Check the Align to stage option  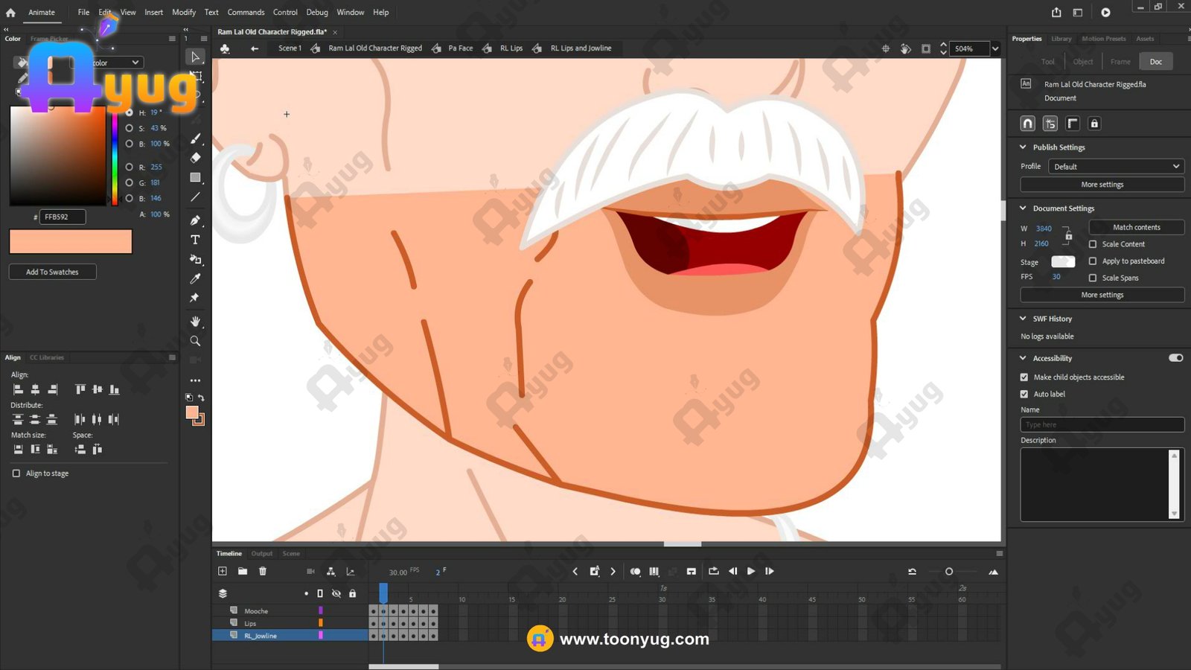click(16, 473)
